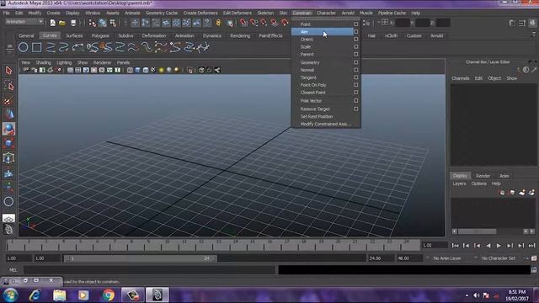Screen dimensions: 539x303
Task: Click the Chrome taskbar icon
Action: (109, 295)
